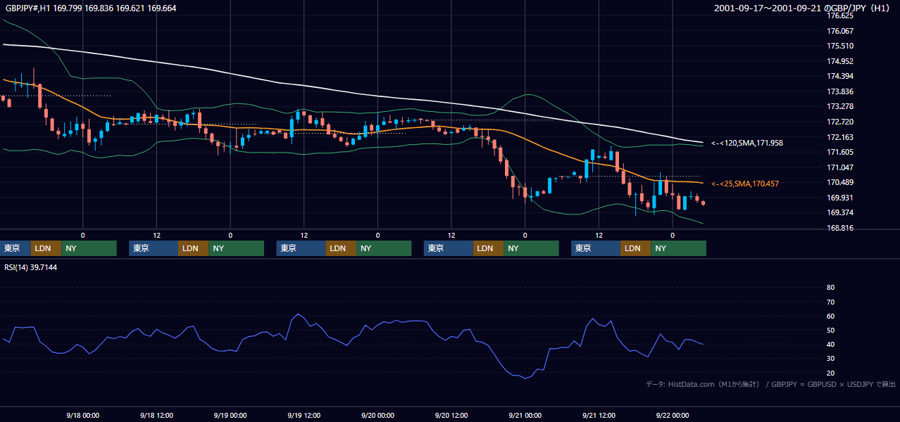The width and height of the screenshot is (900, 422).
Task: Click the rightmost LDN session block
Action: (x=636, y=248)
